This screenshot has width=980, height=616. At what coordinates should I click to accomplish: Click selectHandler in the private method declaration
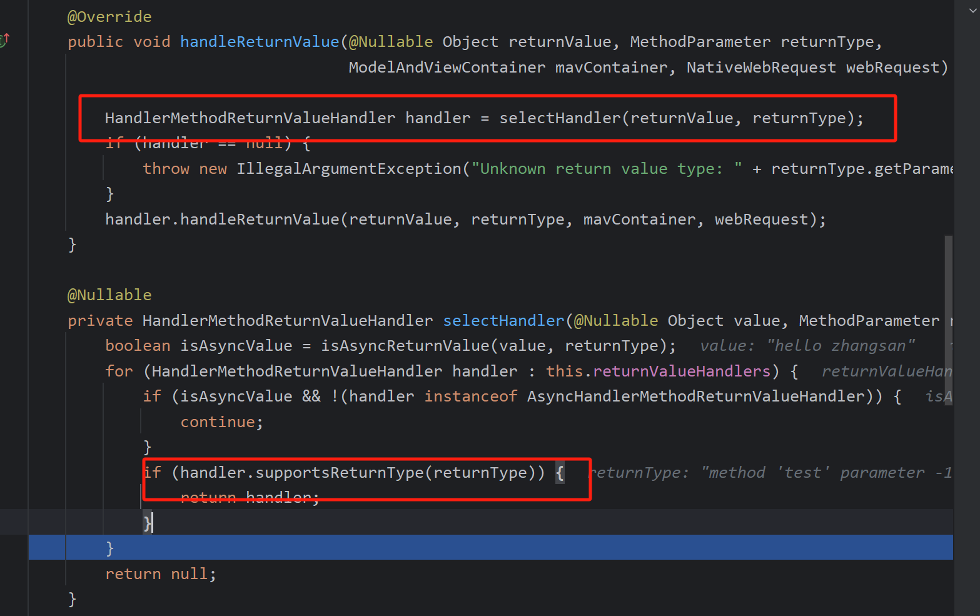[503, 321]
